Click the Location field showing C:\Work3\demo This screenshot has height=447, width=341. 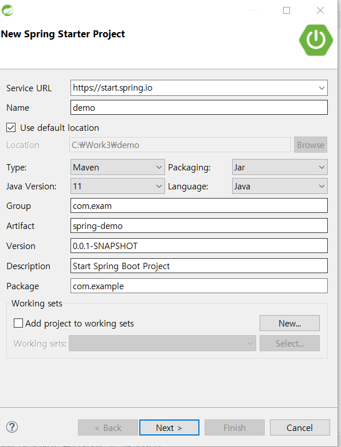pyautogui.click(x=180, y=145)
